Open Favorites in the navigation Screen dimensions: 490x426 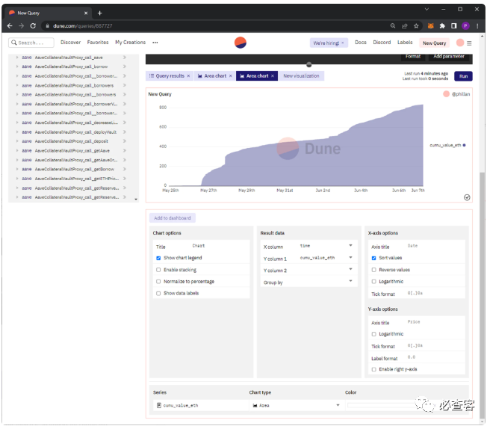(x=98, y=42)
